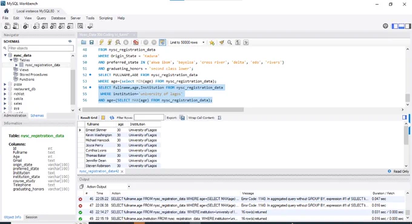Collapse the Tables node
The height and width of the screenshot is (224, 412).
click(x=11, y=60)
